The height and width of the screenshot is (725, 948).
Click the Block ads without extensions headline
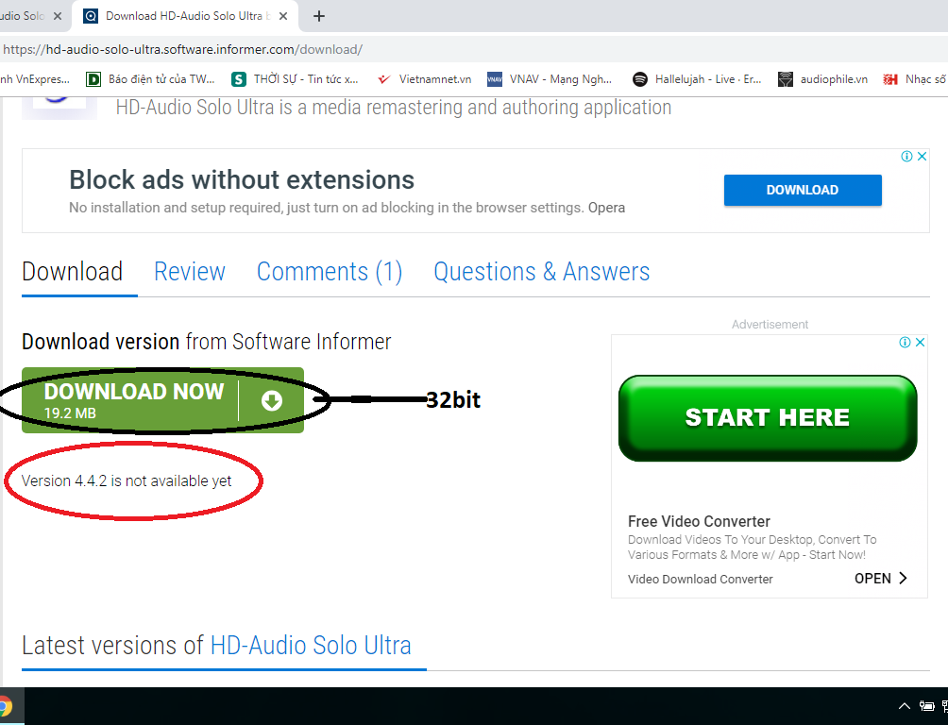tap(242, 179)
